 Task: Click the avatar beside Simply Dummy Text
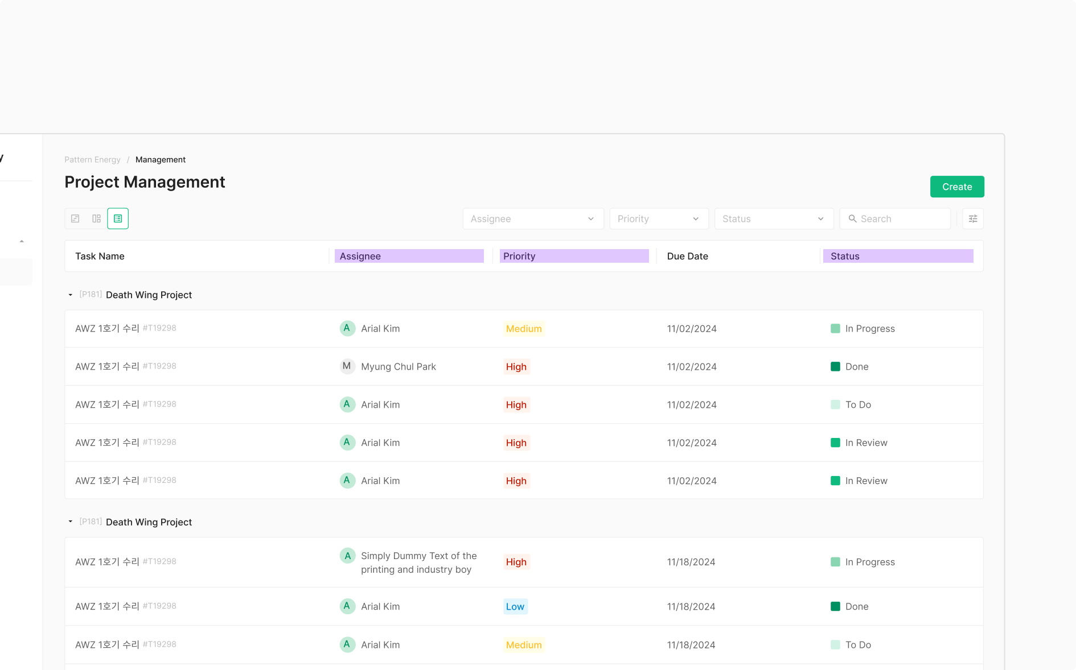coord(347,556)
